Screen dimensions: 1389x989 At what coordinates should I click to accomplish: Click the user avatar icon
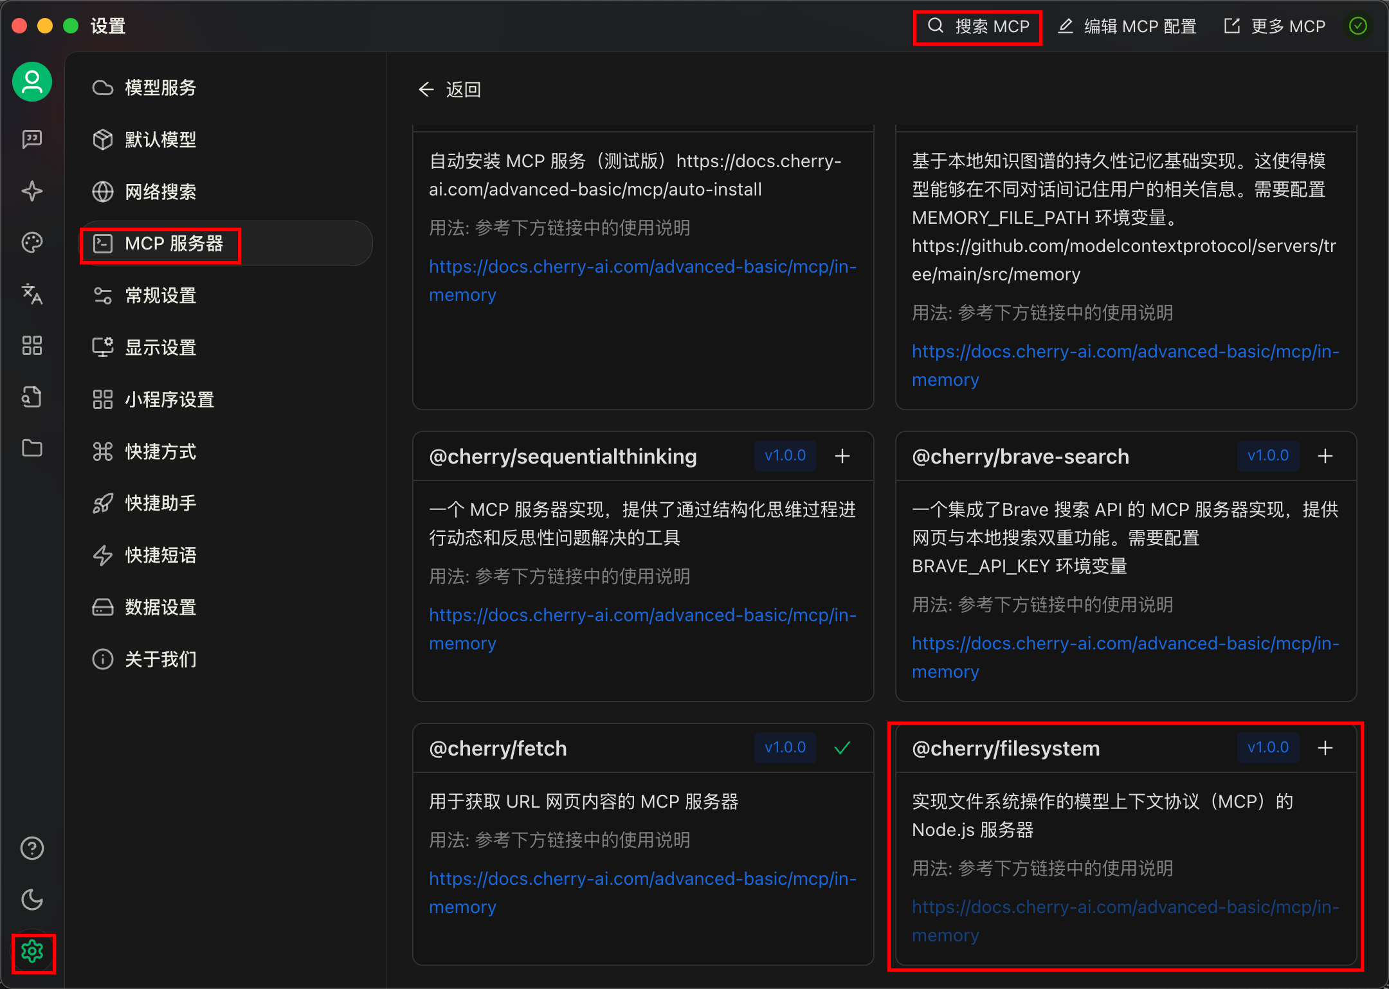[x=32, y=82]
